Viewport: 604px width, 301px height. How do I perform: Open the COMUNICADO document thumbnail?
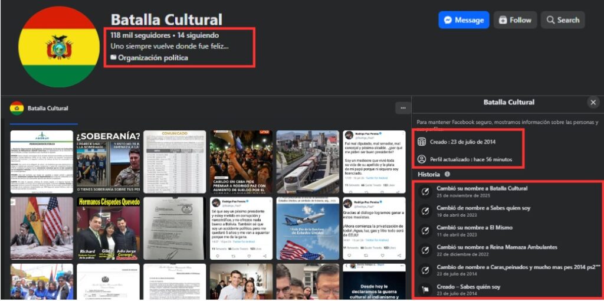(x=175, y=162)
